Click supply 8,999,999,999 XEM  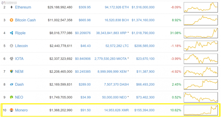tap(112, 72)
